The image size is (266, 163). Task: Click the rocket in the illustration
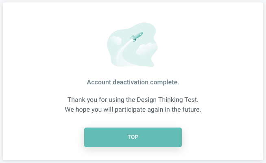pos(137,37)
